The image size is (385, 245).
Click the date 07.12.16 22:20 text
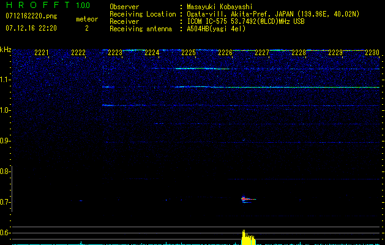tap(31, 28)
